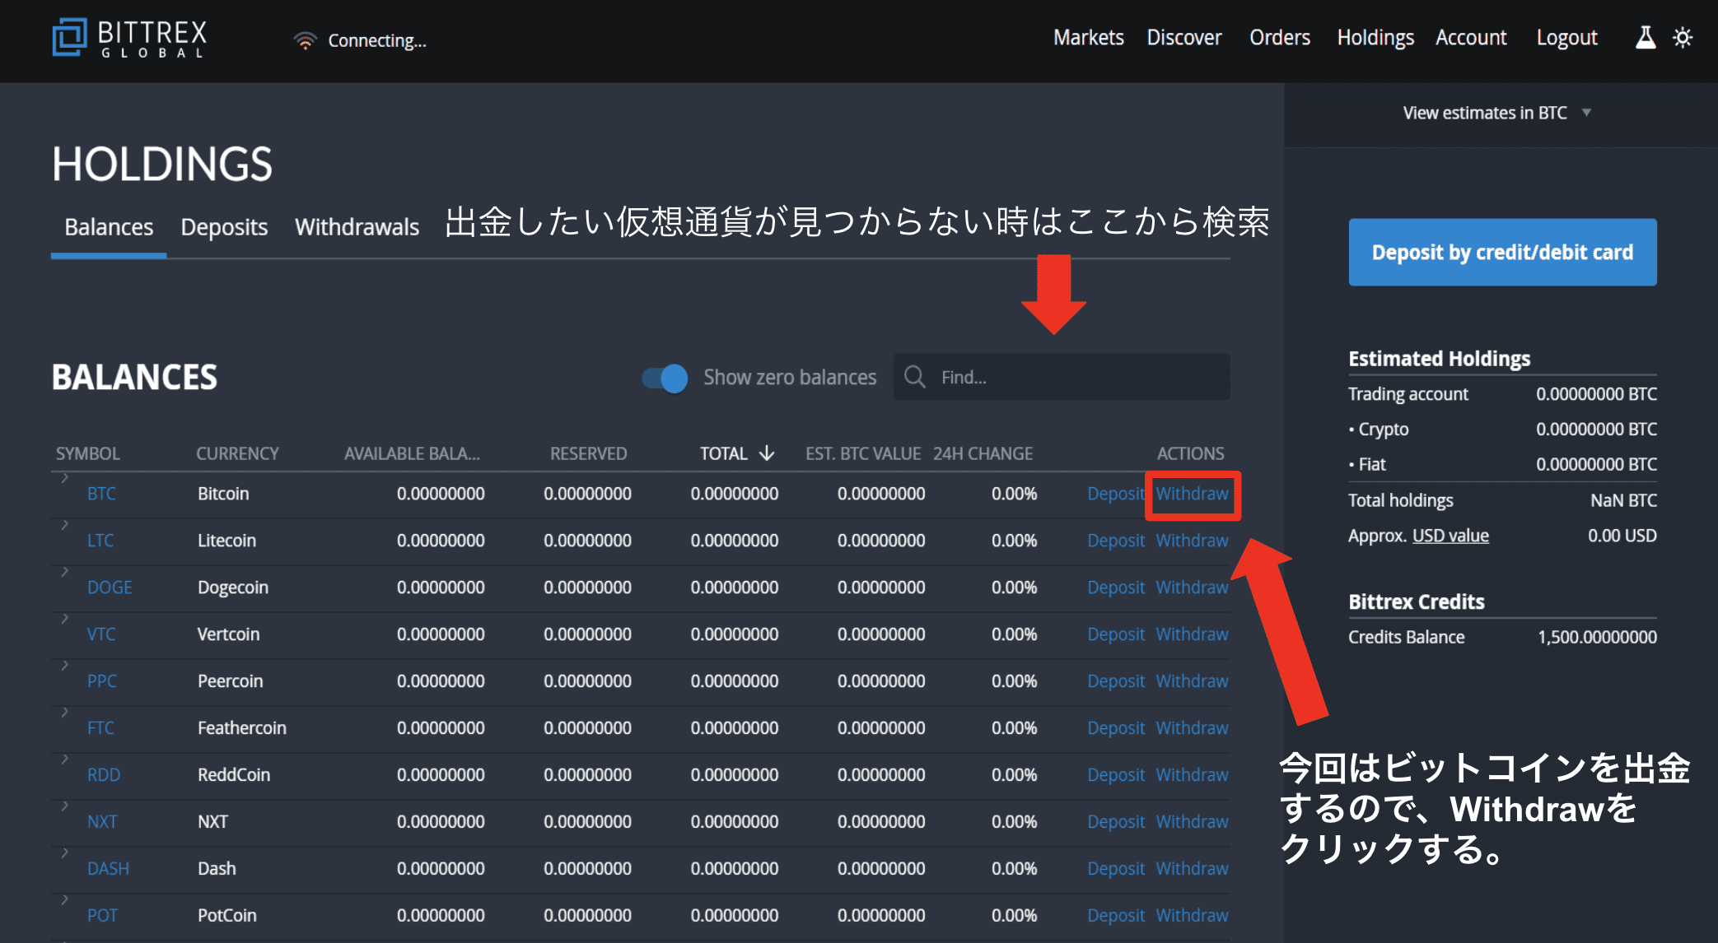Open the lab flask icon
The height and width of the screenshot is (943, 1718).
click(x=1645, y=38)
